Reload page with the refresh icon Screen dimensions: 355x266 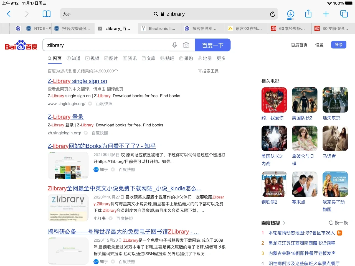tap(272, 14)
